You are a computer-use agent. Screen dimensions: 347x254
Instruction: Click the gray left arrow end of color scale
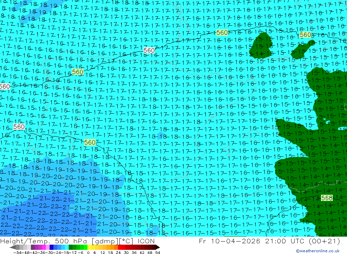pyautogui.click(x=12, y=247)
